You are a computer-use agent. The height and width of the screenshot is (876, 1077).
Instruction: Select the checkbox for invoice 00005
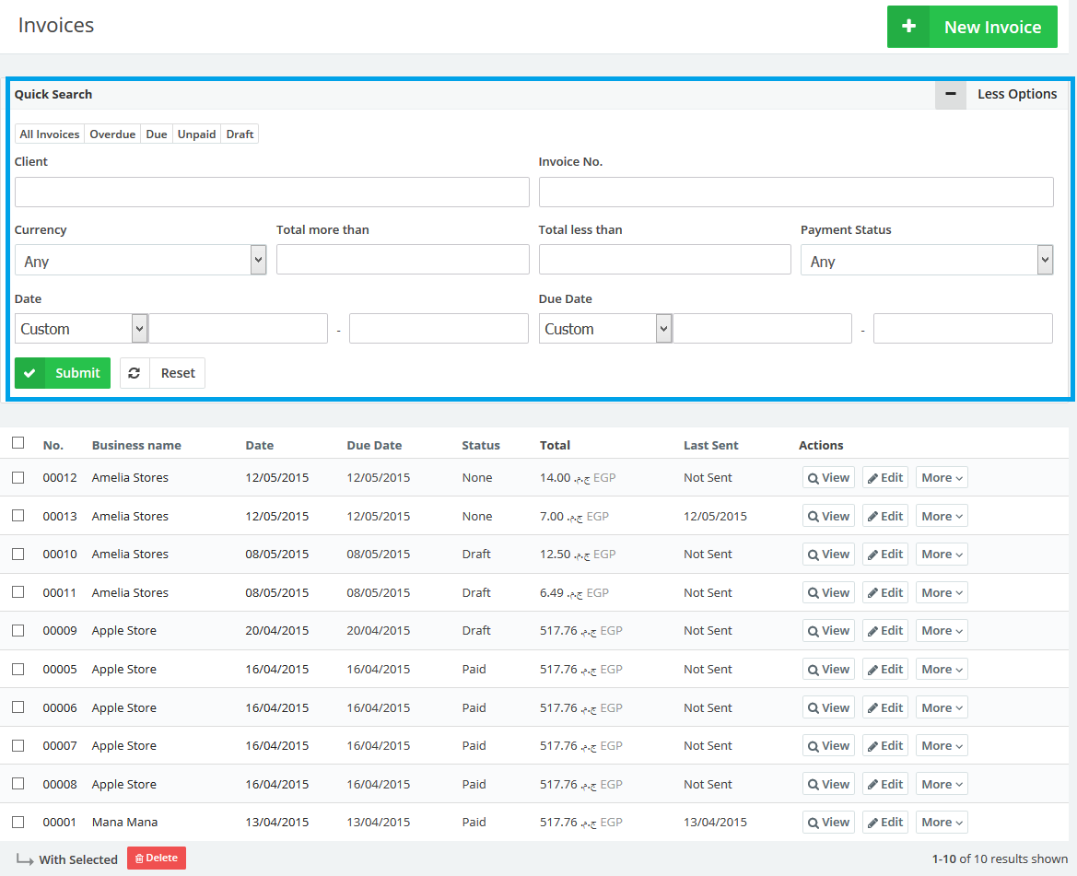coord(18,670)
